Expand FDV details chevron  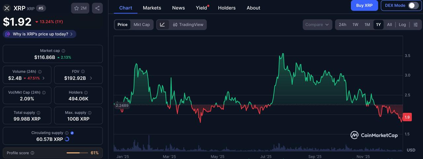(x=91, y=78)
